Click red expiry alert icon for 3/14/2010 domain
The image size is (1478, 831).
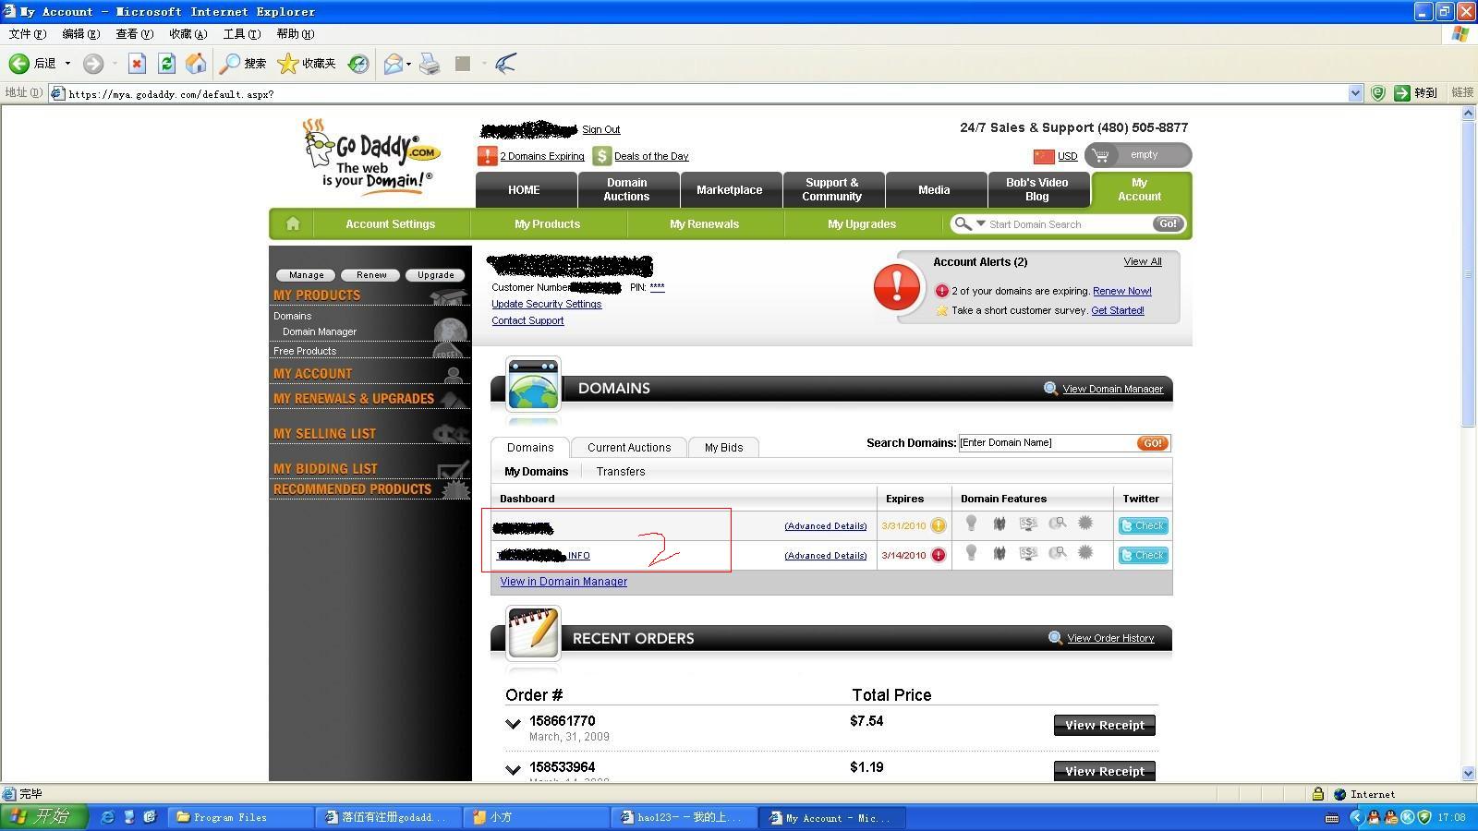pyautogui.click(x=939, y=555)
